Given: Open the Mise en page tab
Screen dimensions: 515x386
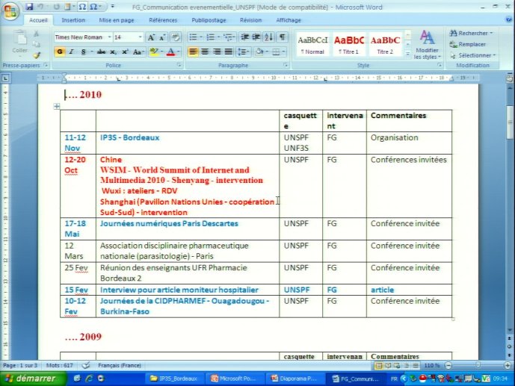Looking at the screenshot, I should point(117,20).
